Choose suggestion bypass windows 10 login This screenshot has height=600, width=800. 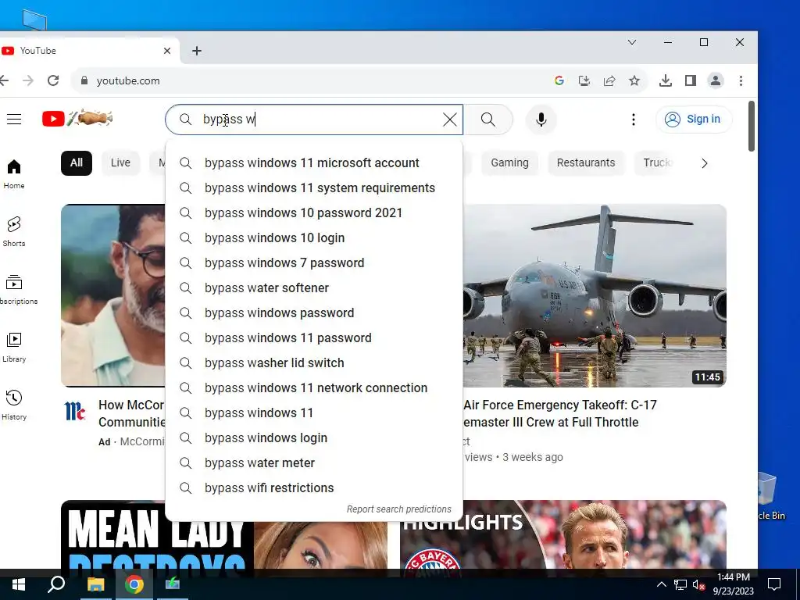314,237
